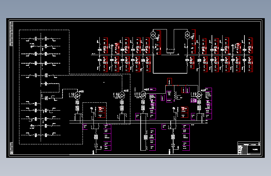Select the red table inside the small dashed box
Screen dimensions: 271x176
[x=102, y=112]
